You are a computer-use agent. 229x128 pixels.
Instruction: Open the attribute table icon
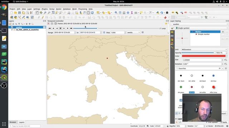pyautogui.click(x=120, y=13)
